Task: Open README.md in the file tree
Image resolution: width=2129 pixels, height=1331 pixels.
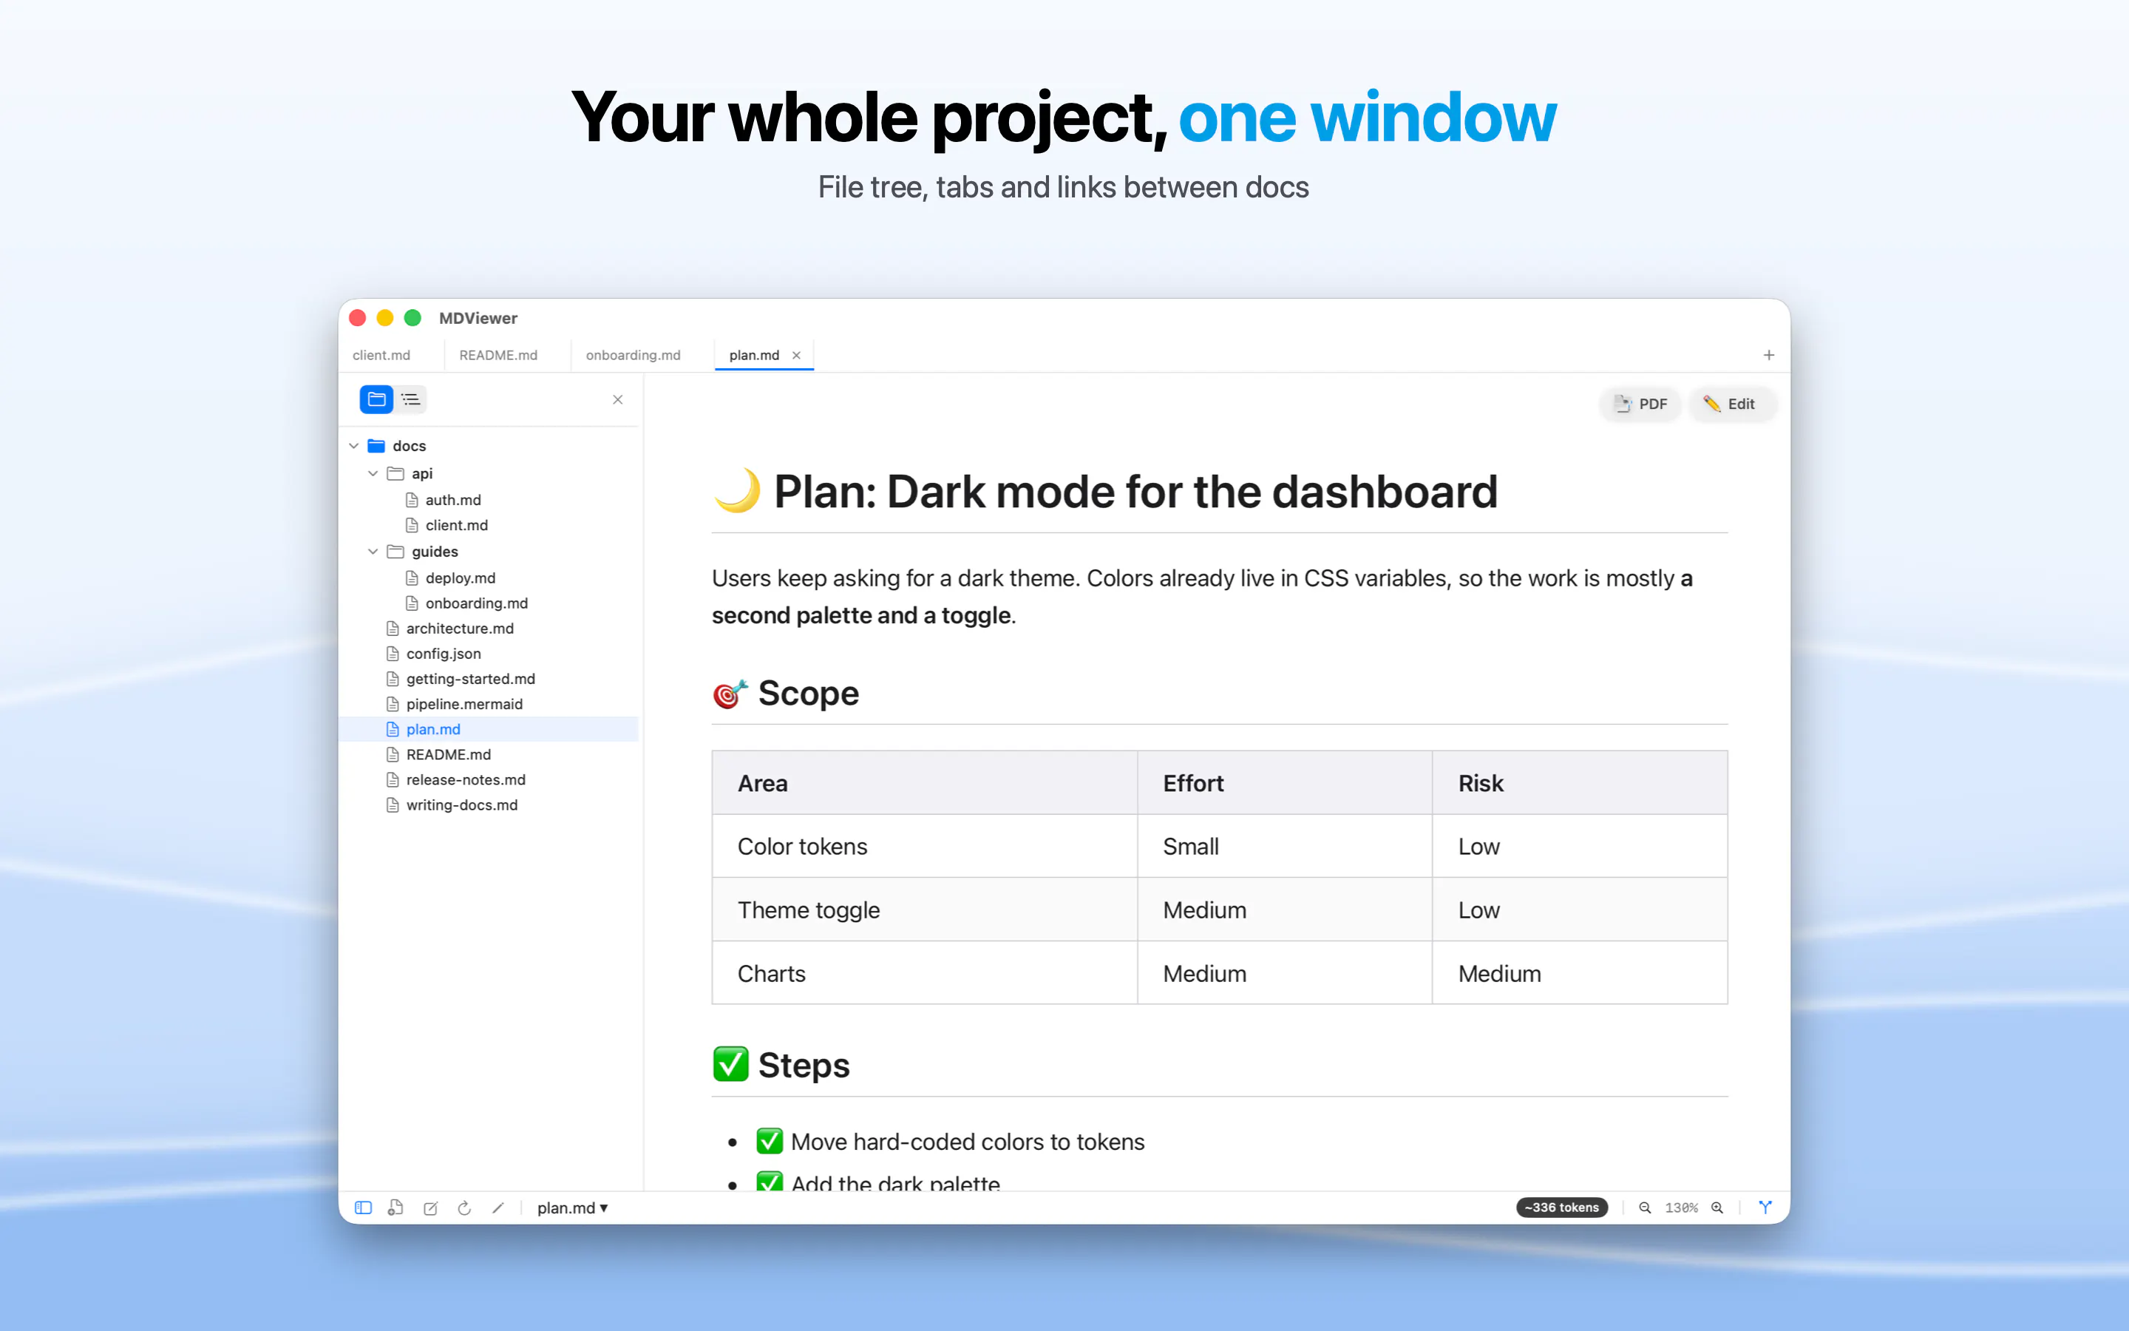Action: pyautogui.click(x=488, y=755)
